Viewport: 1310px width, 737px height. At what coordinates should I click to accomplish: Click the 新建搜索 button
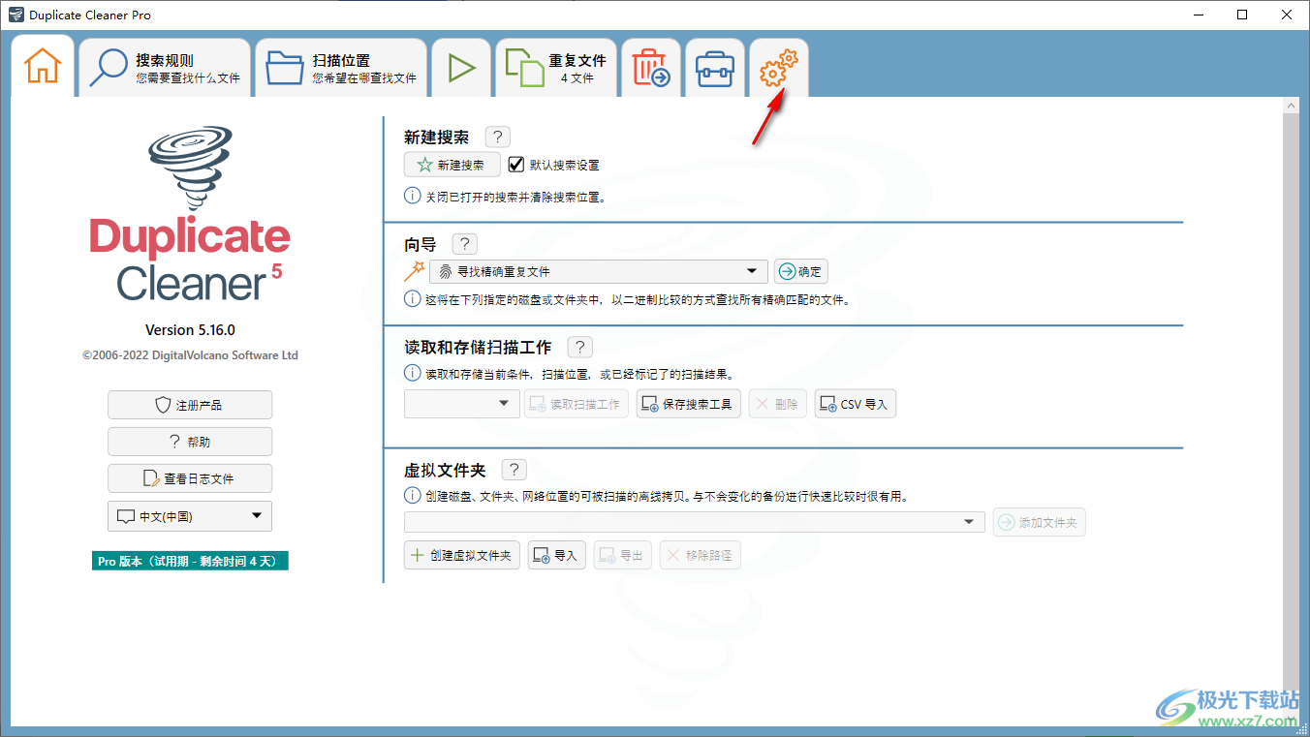click(452, 165)
